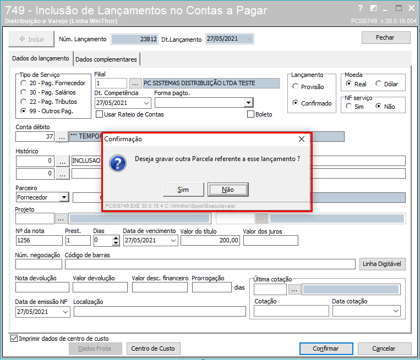The width and height of the screenshot is (420, 360).
Task: Open first Histórico lookup ellipsis button
Action: point(62,161)
